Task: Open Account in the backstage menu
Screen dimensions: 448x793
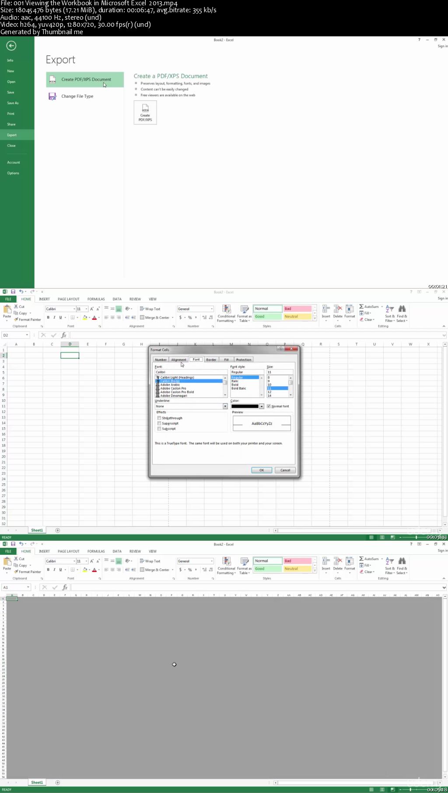Action: coord(14,162)
